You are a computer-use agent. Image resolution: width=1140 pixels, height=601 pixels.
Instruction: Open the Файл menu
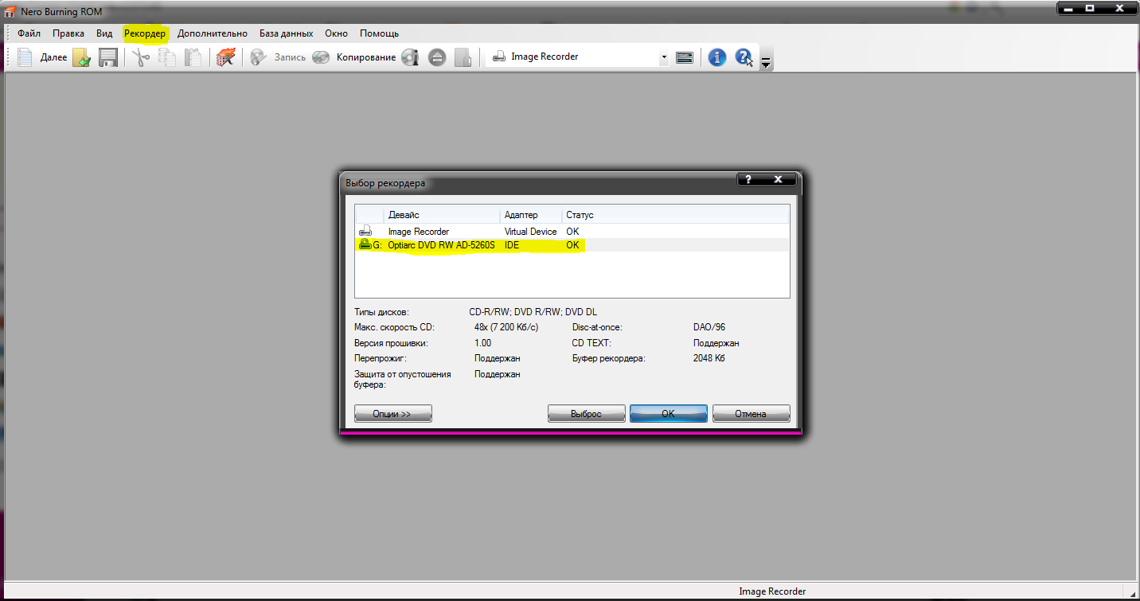point(29,33)
